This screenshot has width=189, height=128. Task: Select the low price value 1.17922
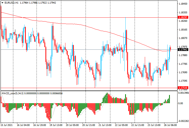click(x=42, y=3)
